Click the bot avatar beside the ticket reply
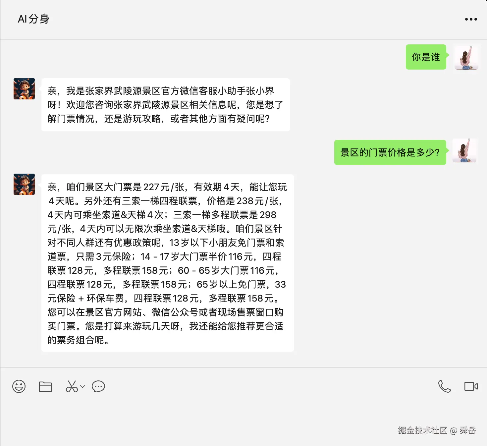The width and height of the screenshot is (487, 446). point(24,184)
